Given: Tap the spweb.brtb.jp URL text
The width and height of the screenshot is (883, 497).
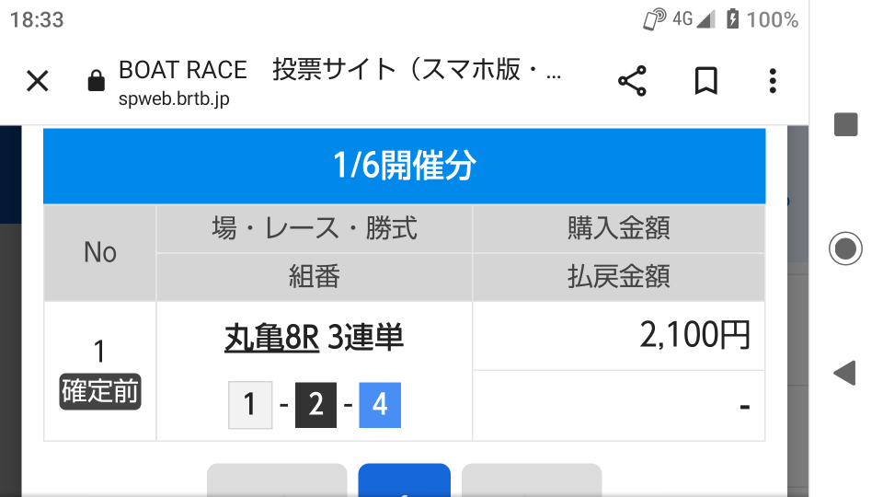Looking at the screenshot, I should click(x=174, y=99).
